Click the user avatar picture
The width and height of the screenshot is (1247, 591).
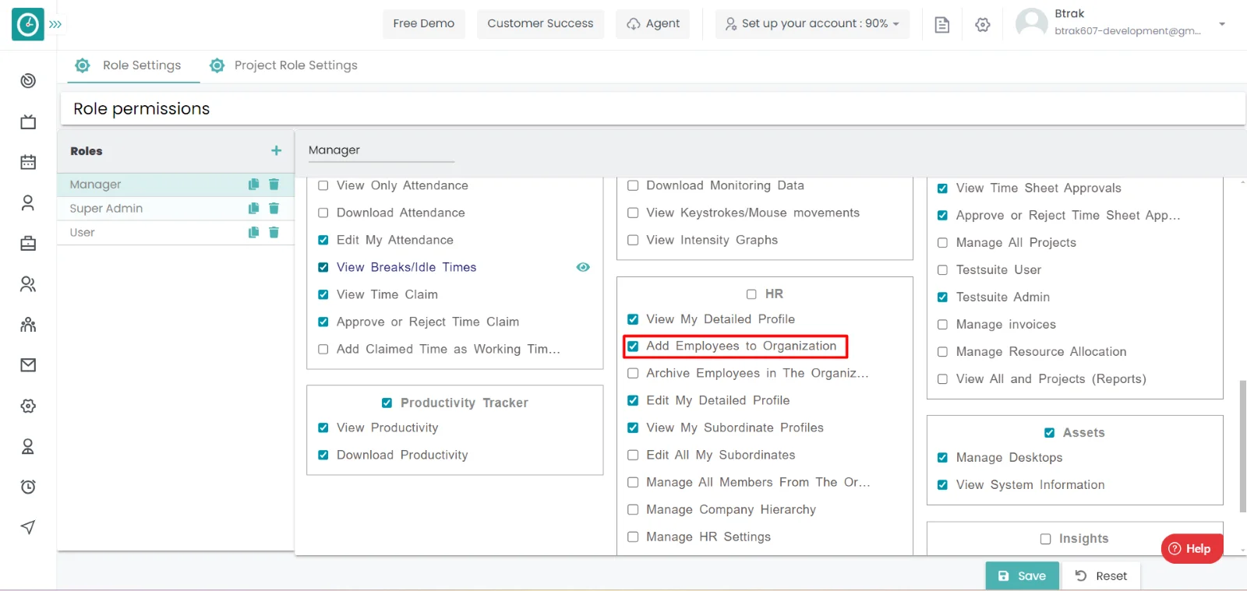click(1032, 23)
